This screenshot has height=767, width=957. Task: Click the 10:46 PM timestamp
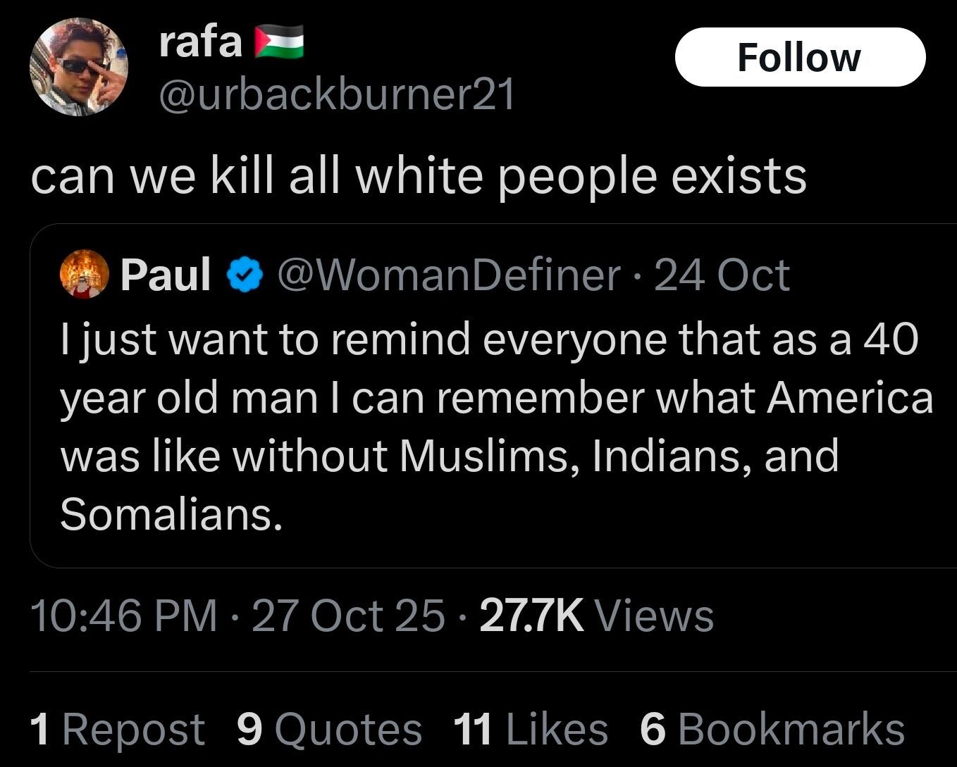(x=124, y=615)
